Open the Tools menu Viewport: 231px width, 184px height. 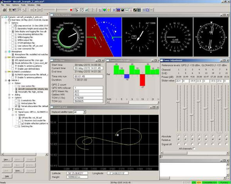pos(23,5)
